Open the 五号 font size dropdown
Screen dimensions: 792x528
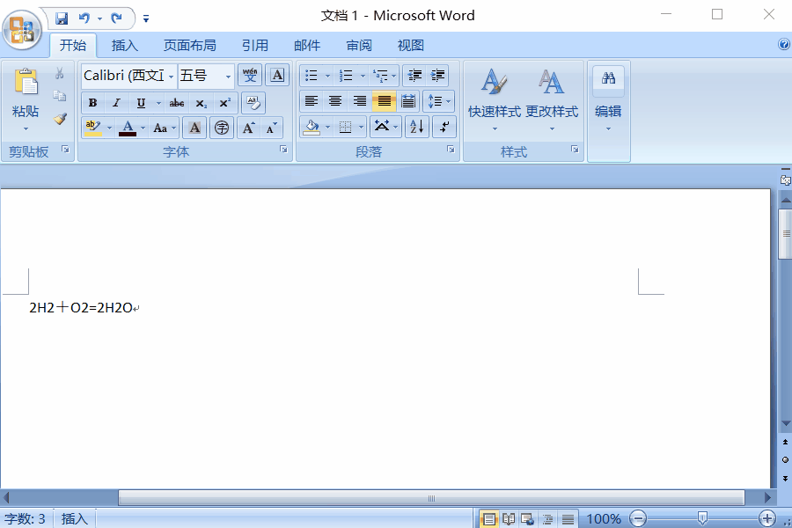[x=228, y=76]
